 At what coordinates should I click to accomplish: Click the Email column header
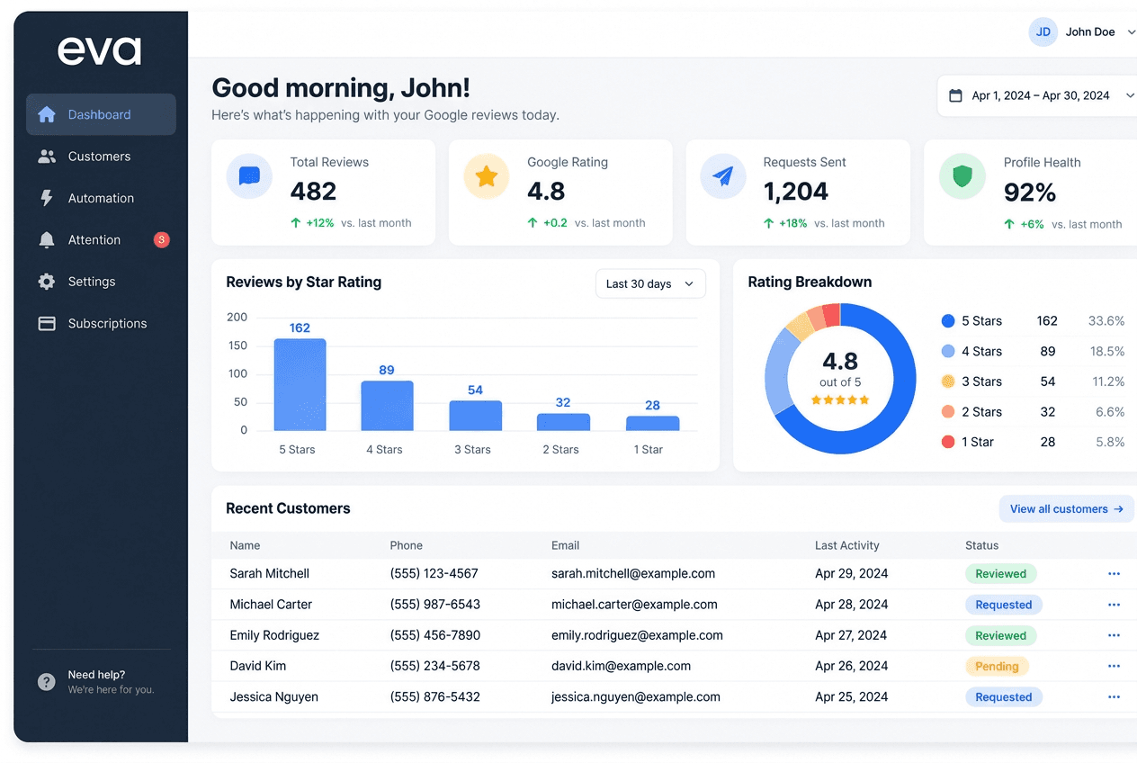point(565,545)
